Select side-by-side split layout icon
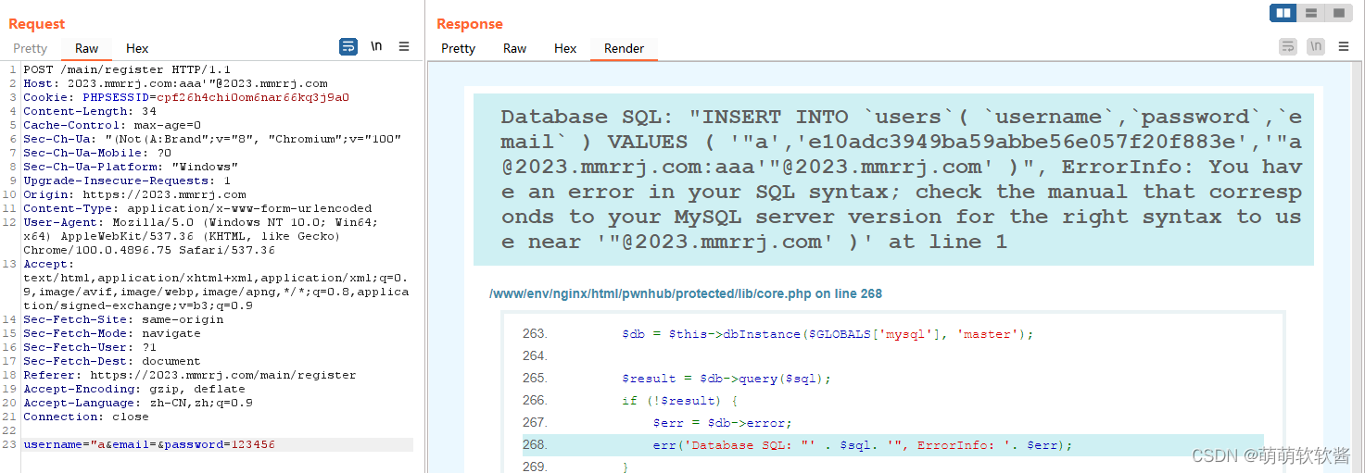The height and width of the screenshot is (473, 1365). [1283, 13]
